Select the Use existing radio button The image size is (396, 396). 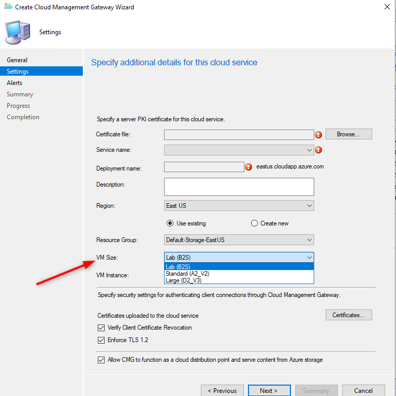pos(169,223)
